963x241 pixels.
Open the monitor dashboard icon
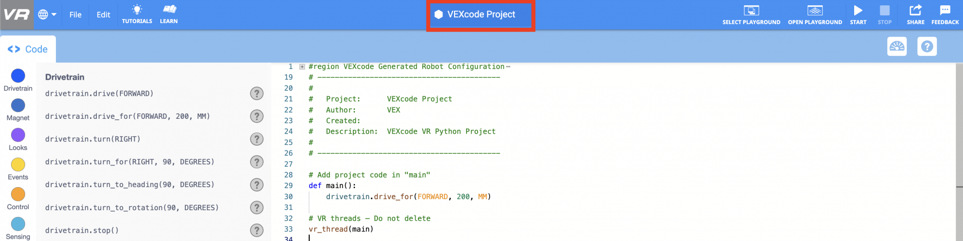[897, 47]
